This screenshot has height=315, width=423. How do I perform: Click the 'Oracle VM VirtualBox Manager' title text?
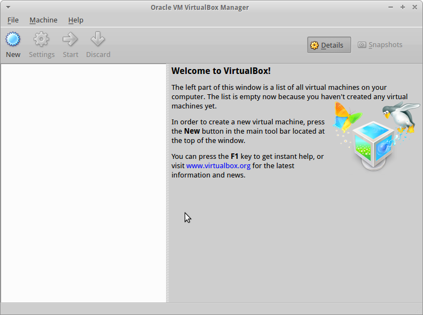pos(199,7)
